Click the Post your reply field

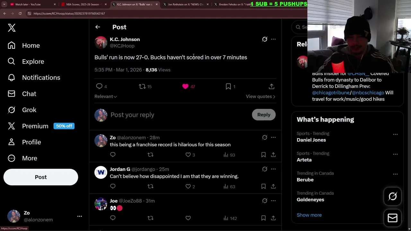point(179,115)
